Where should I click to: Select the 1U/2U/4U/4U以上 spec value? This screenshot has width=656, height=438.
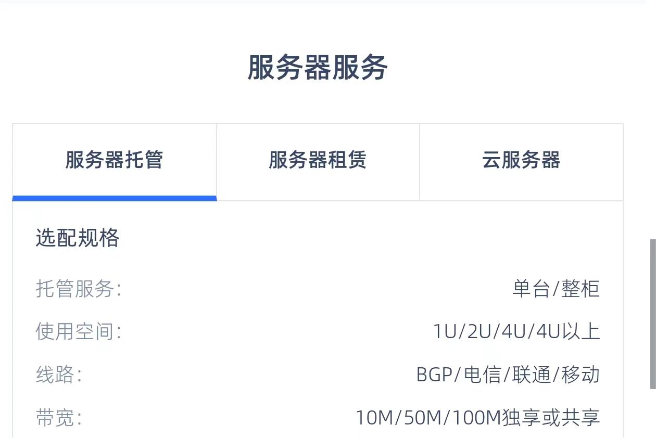tap(516, 331)
